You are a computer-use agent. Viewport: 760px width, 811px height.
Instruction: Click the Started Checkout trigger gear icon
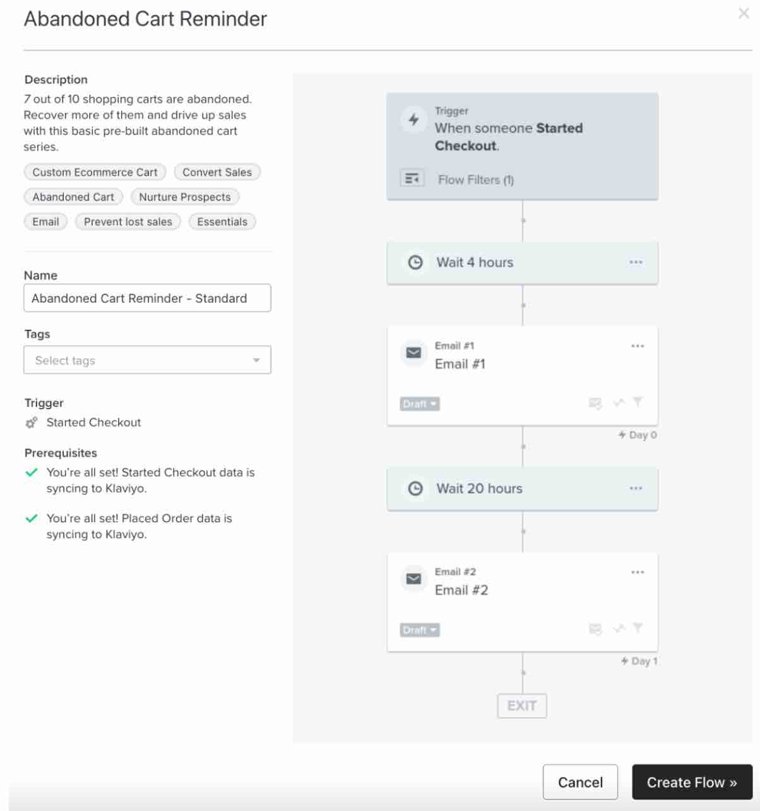32,423
